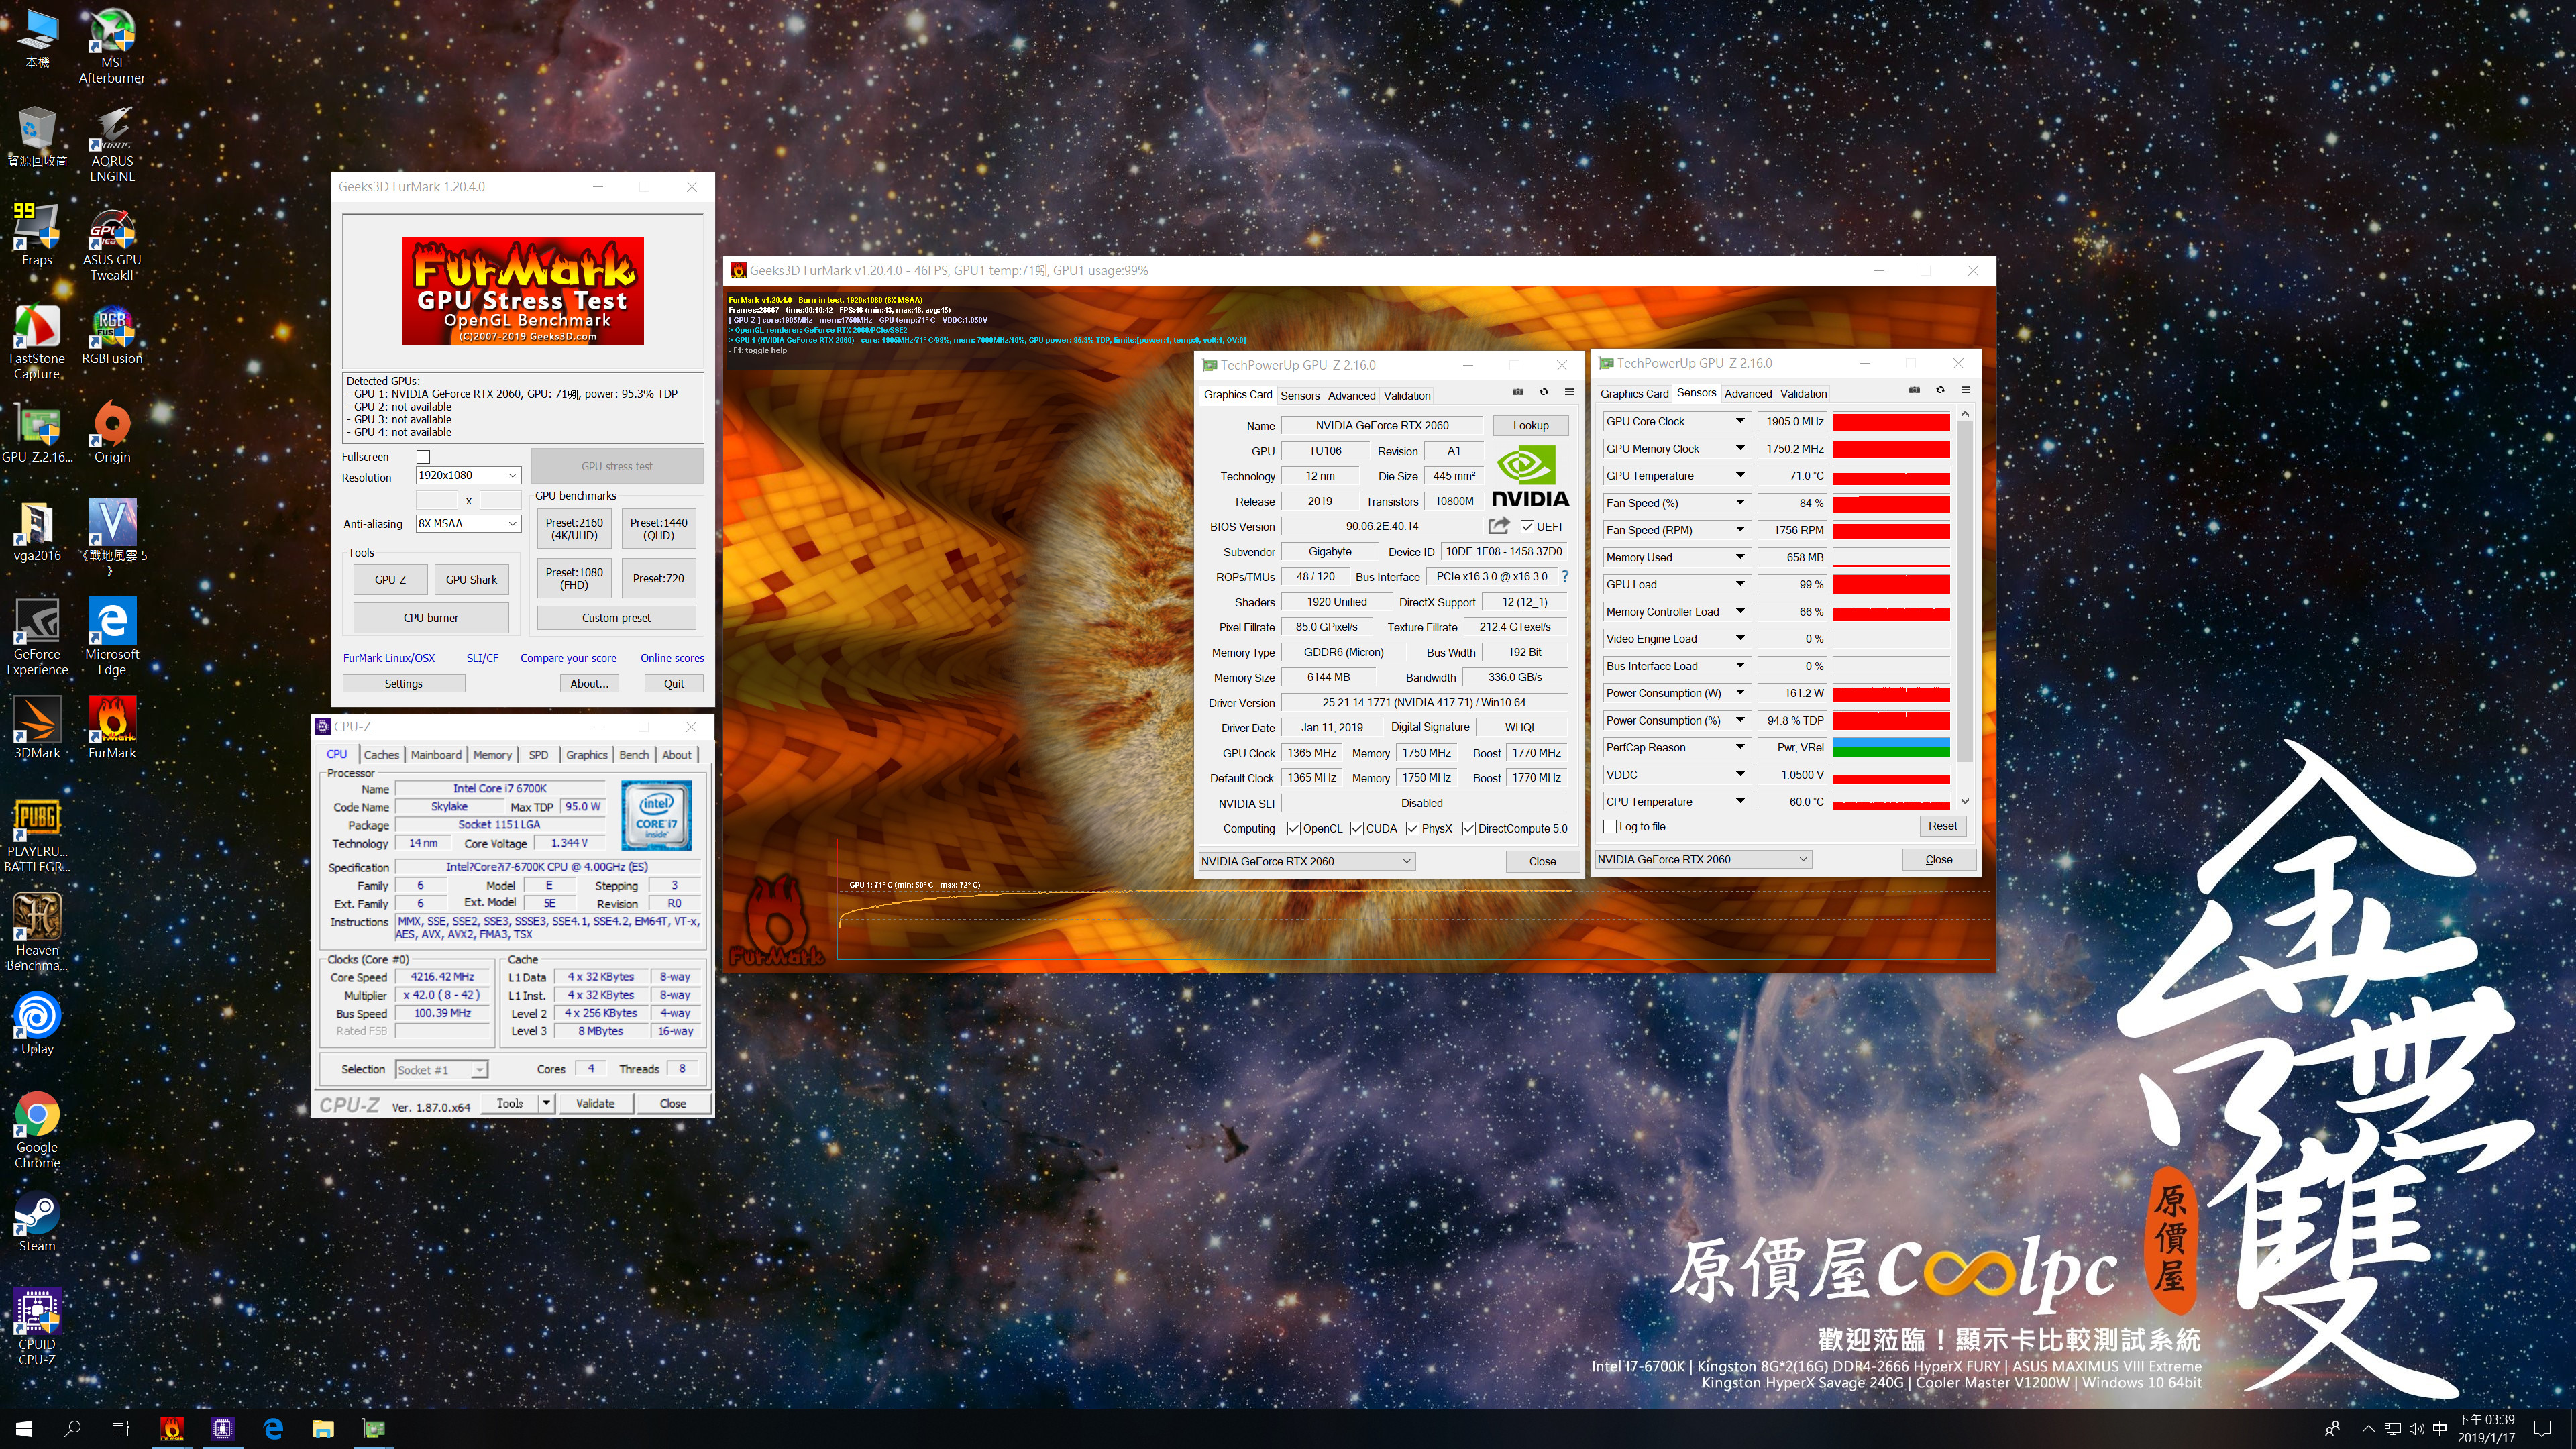Screen dimensions: 2576x1449
Task: Open Fan Speed (%) sensor dropdown arrow
Action: coord(1740,503)
